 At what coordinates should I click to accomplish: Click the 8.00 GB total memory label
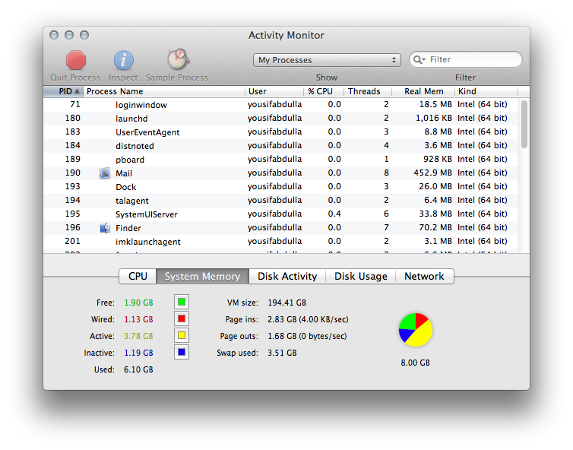(x=416, y=363)
